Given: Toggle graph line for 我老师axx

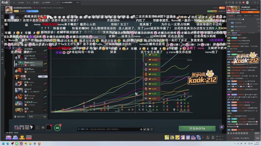Looking at the screenshot, I should click(x=45, y=70).
